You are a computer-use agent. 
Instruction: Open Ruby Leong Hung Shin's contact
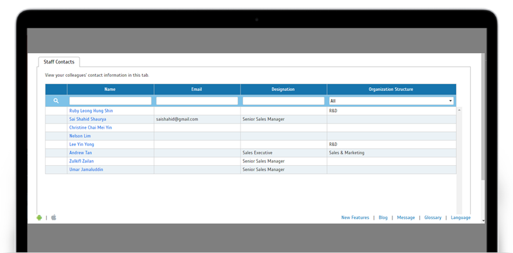[91, 111]
